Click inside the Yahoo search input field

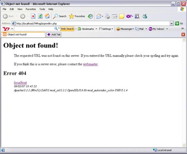[x=34, y=29]
